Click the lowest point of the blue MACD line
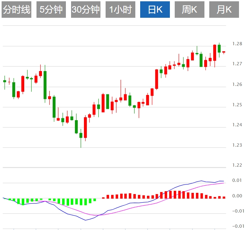 tap(86, 220)
